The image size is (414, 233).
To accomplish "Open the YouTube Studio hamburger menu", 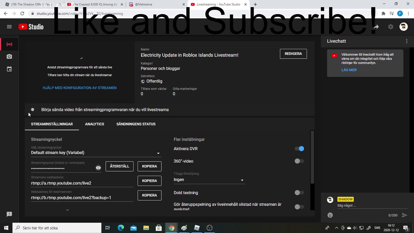I will (9, 27).
